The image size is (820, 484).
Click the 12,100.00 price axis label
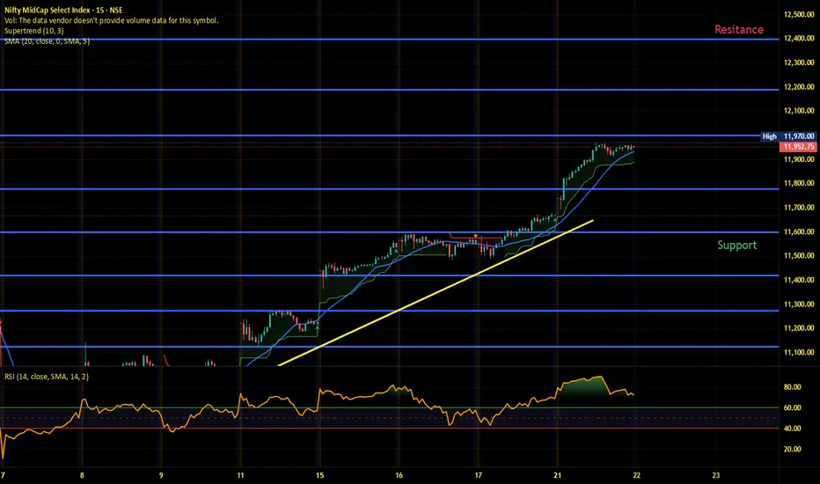tap(799, 111)
